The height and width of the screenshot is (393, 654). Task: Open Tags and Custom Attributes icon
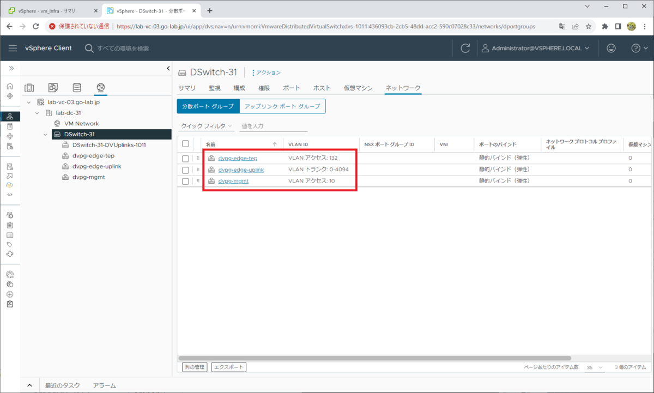pos(10,244)
